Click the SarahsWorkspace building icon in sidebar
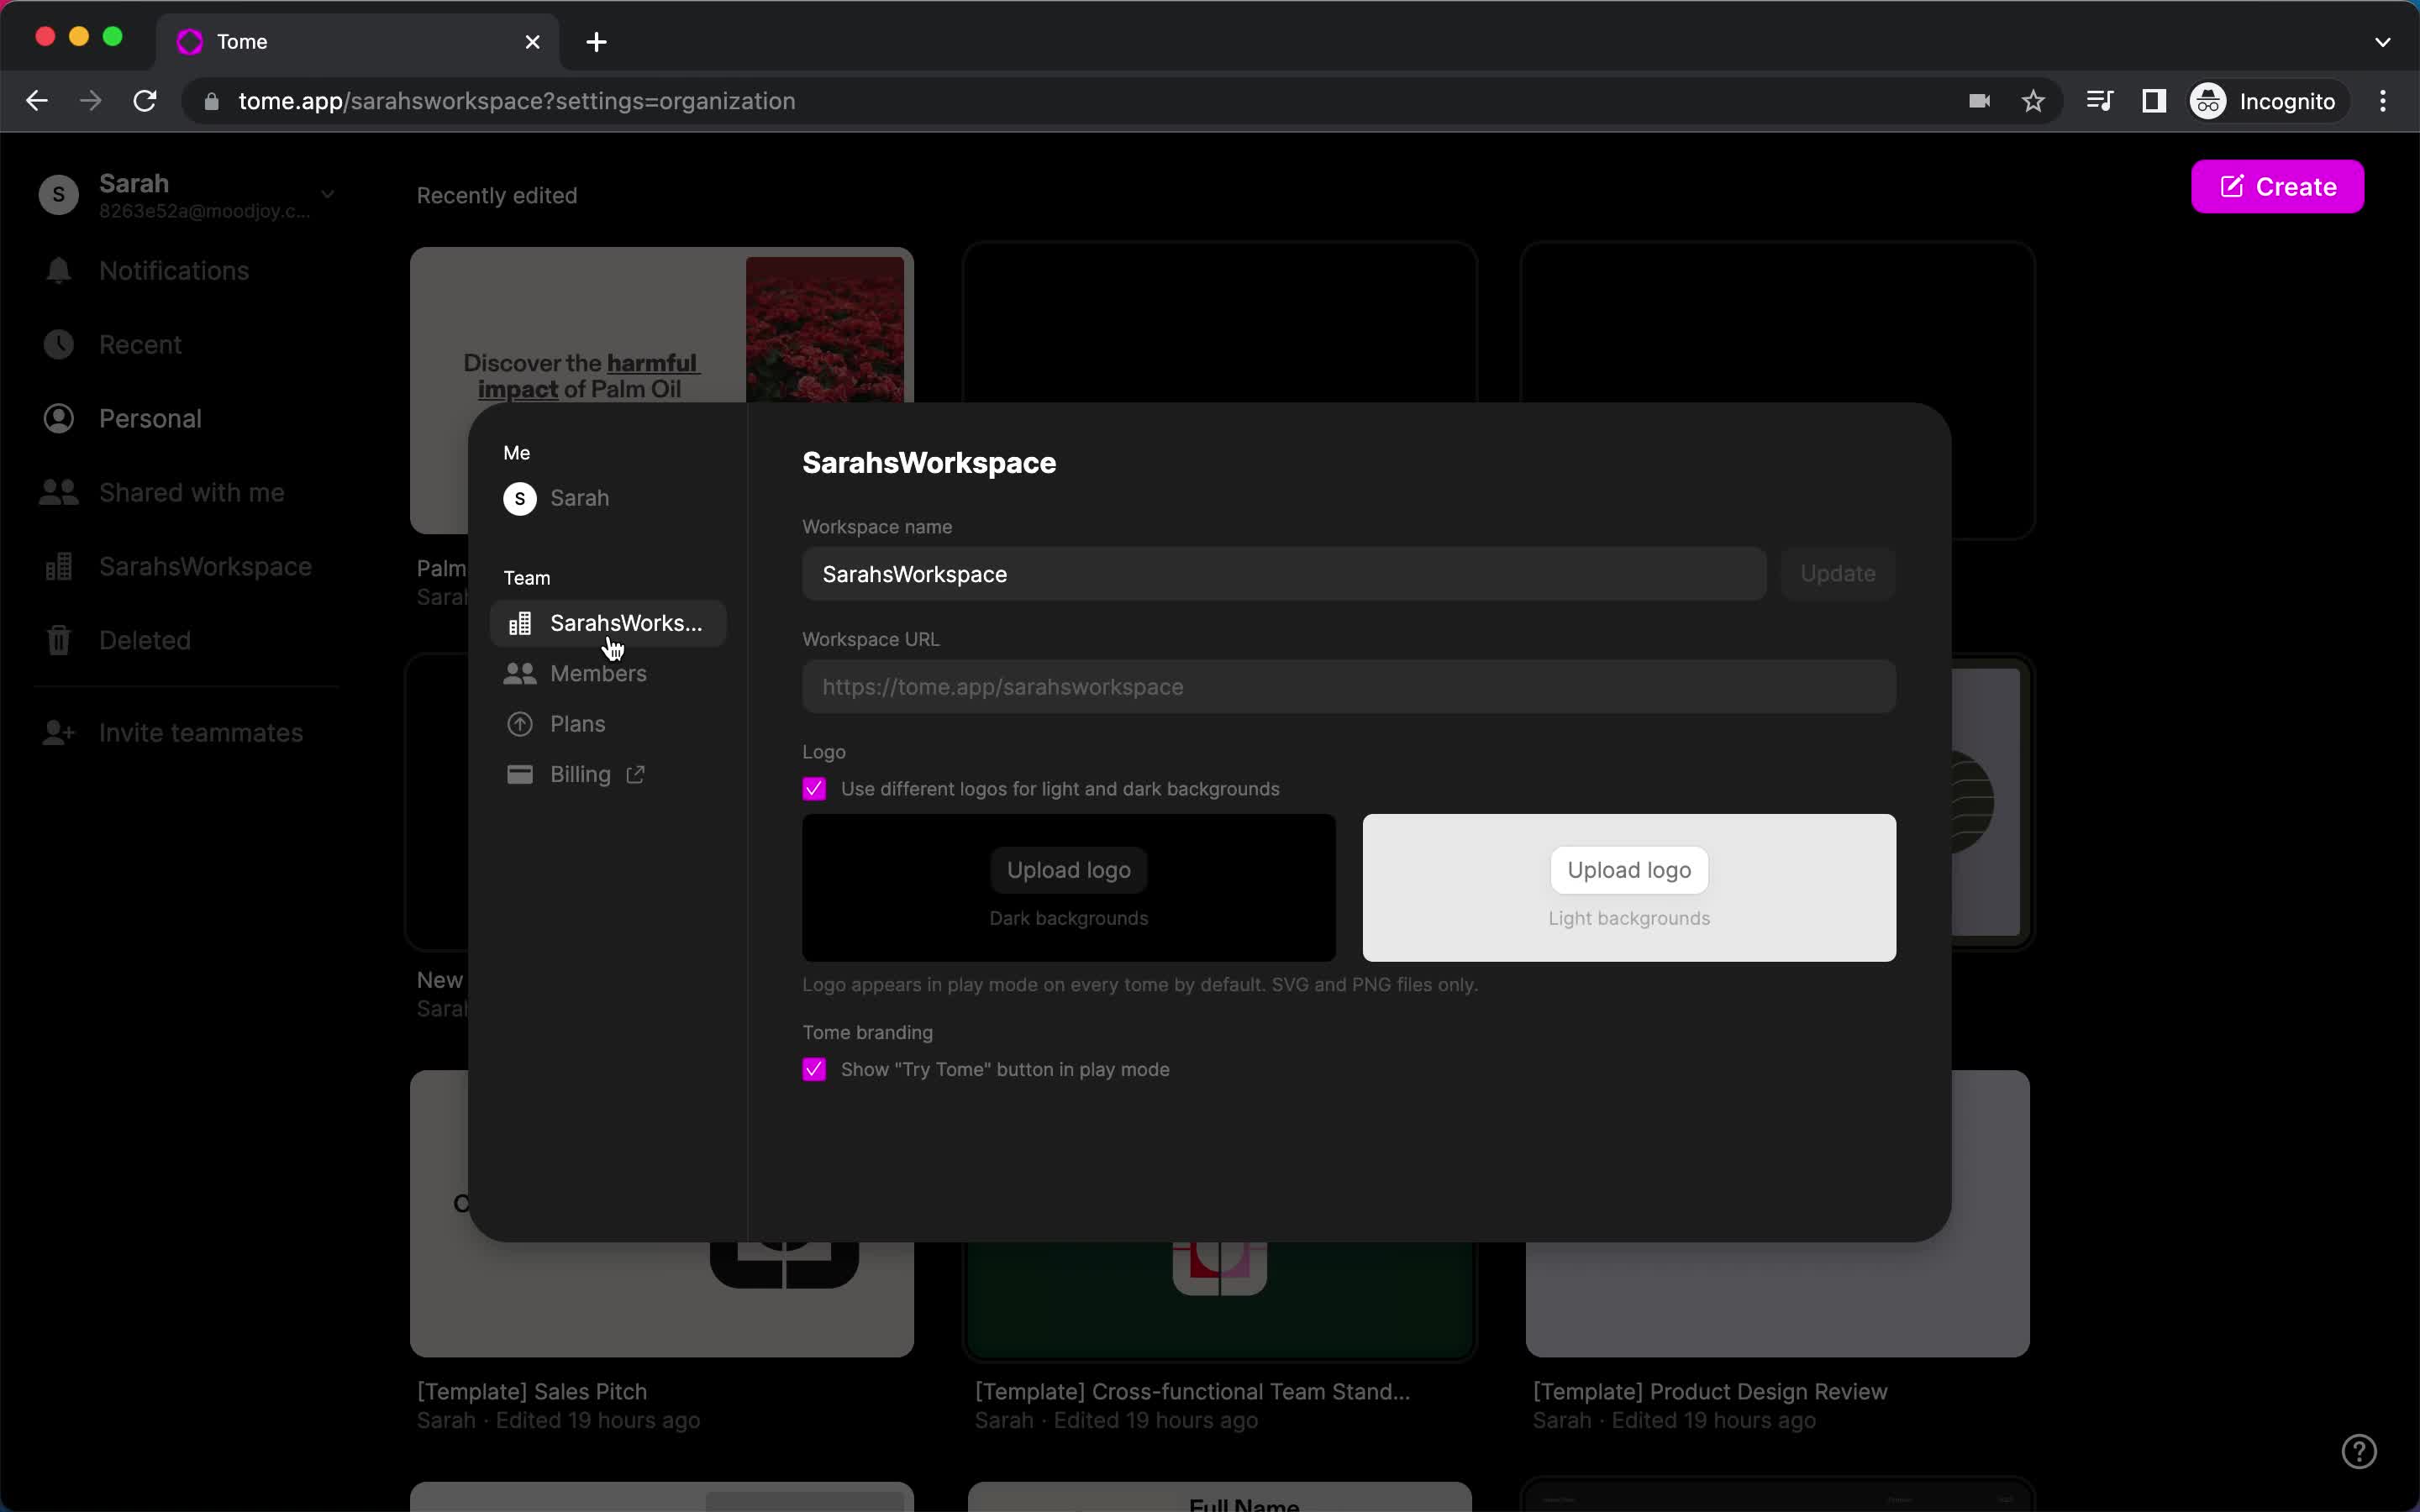Image resolution: width=2420 pixels, height=1512 pixels. 58,567
